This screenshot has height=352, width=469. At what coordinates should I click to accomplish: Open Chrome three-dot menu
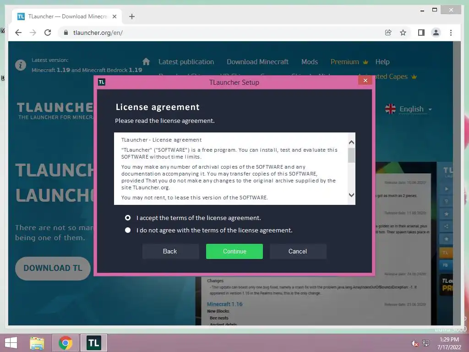point(451,33)
